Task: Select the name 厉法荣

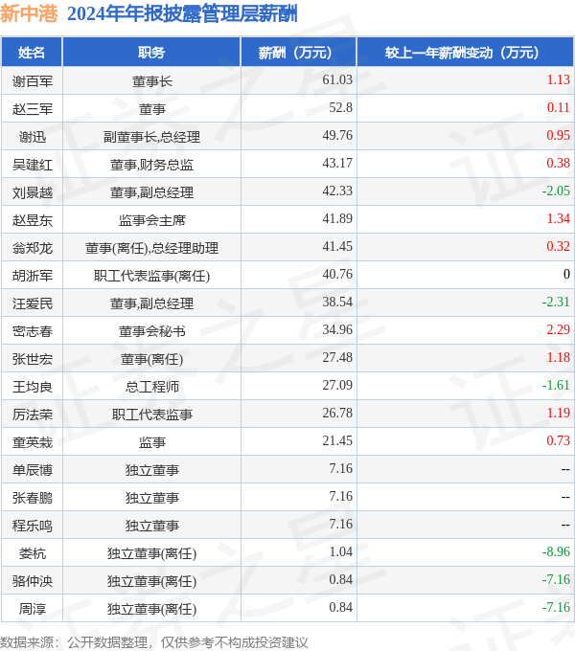Action: click(33, 415)
